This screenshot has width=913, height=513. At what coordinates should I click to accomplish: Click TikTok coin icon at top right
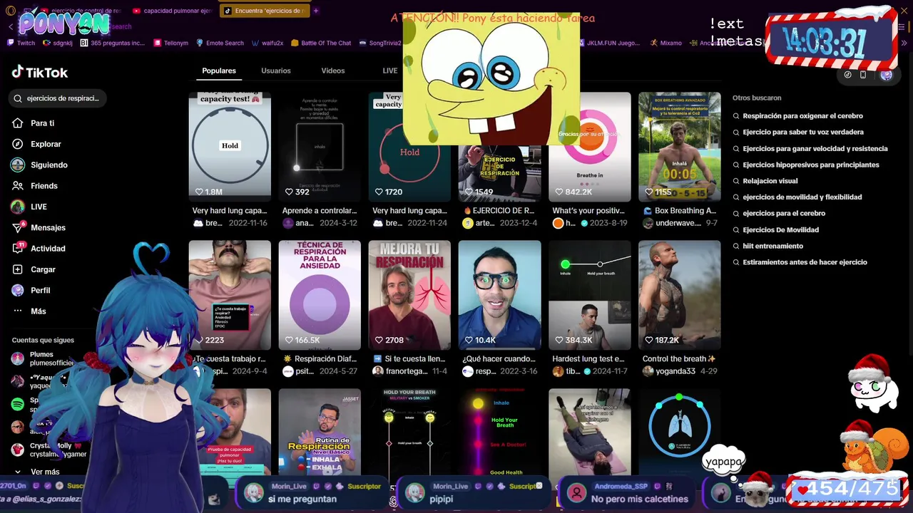point(847,74)
